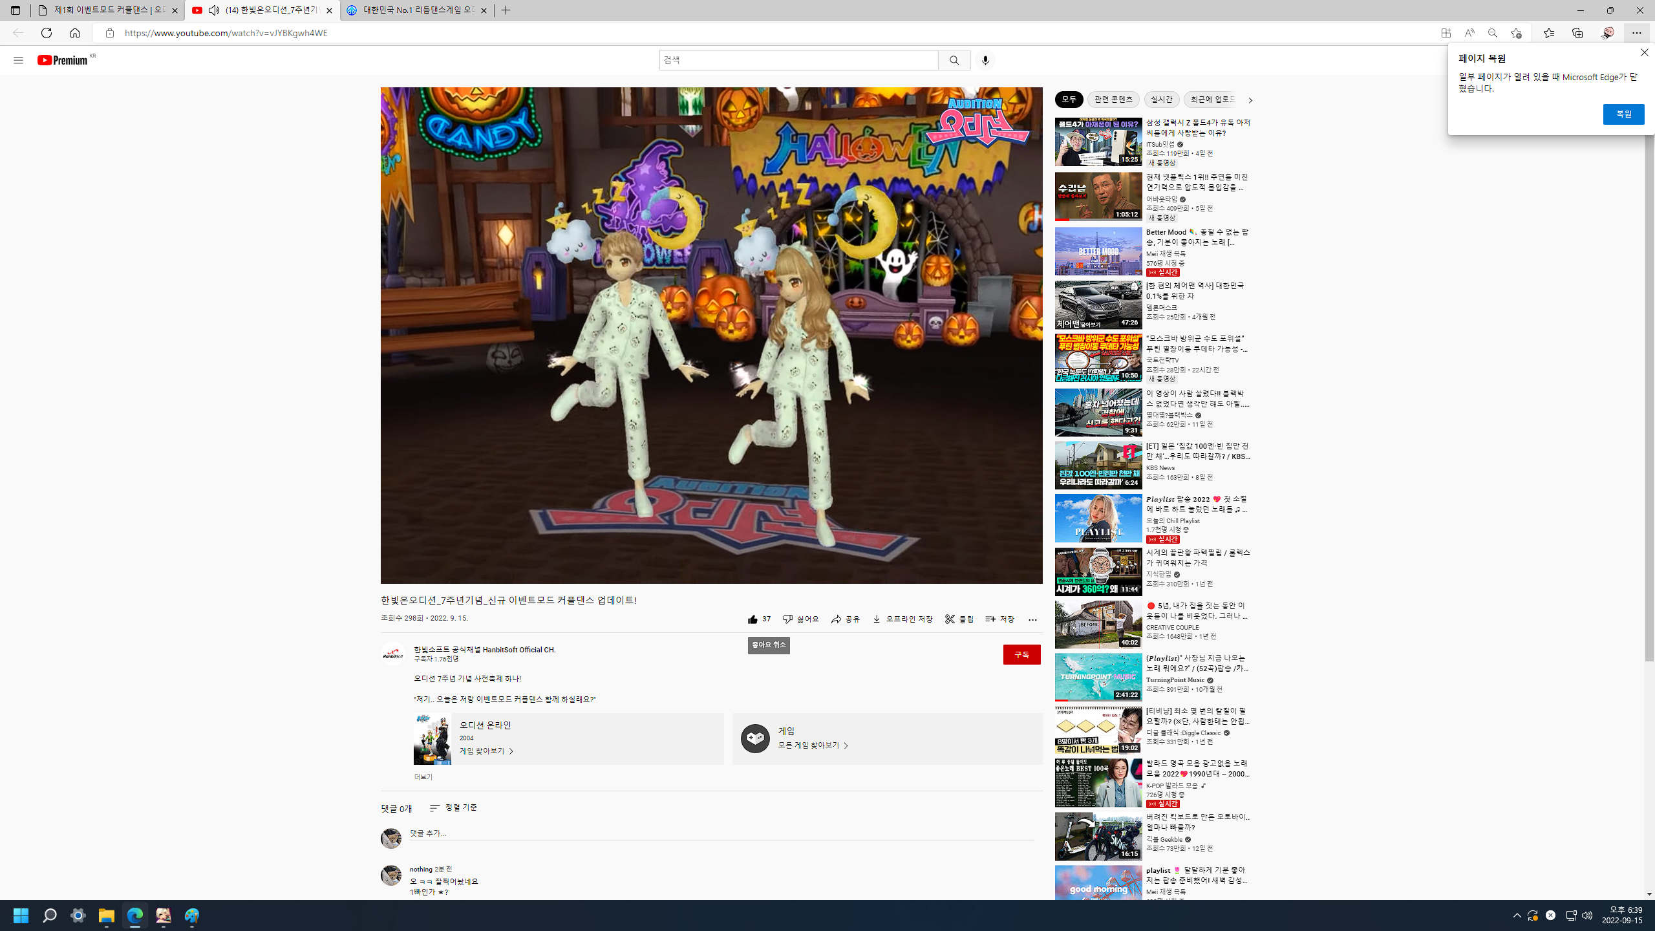Select the 관련 콘텐츠 filter chip

coord(1113,100)
